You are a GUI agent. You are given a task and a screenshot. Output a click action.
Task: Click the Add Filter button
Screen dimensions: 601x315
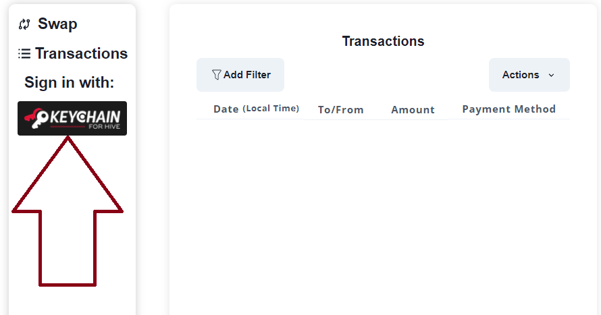pos(240,75)
